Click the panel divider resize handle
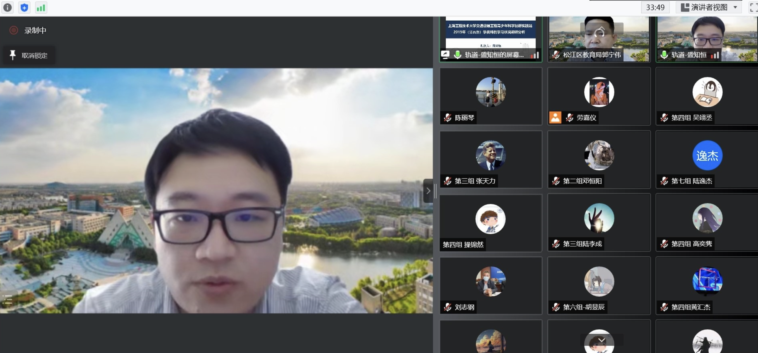The image size is (758, 353). 435,191
